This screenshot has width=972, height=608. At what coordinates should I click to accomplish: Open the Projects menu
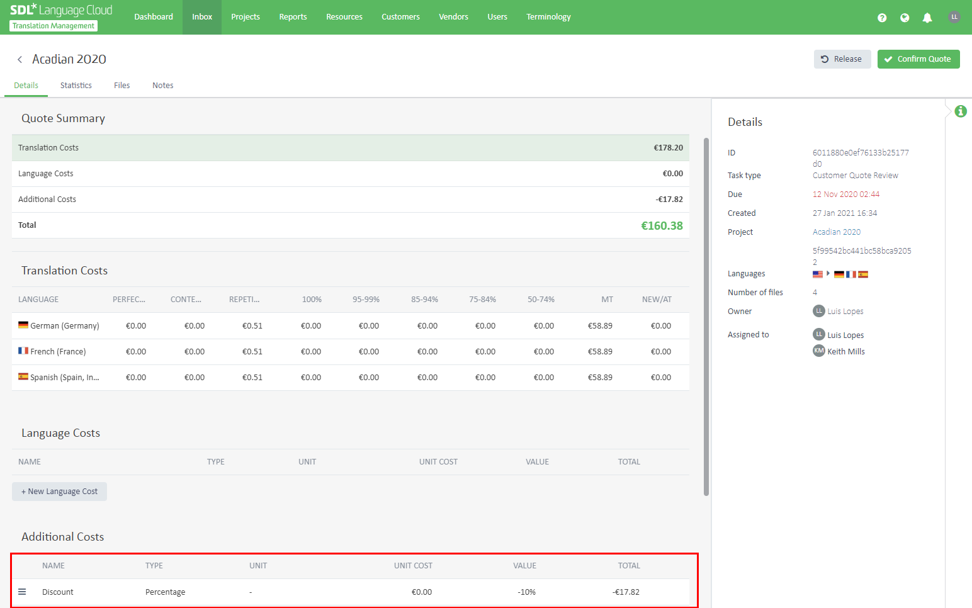point(246,17)
